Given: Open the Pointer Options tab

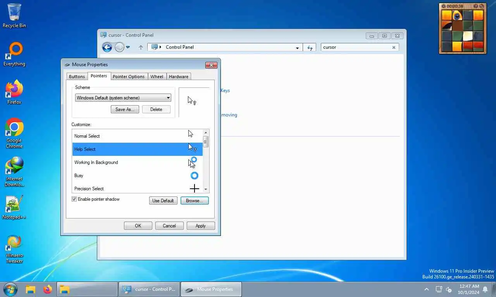Looking at the screenshot, I should (128, 77).
